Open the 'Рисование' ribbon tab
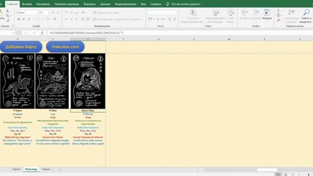 coord(43,4)
